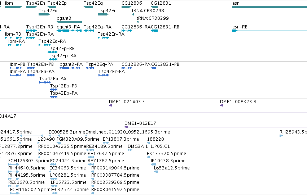This screenshot has width=307, height=195.
Task: Click transcript CG12831-RB
Action: point(154,31)
